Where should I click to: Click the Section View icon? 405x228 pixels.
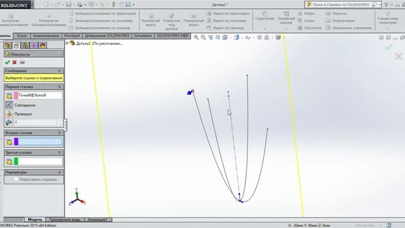pyautogui.click(x=218, y=37)
